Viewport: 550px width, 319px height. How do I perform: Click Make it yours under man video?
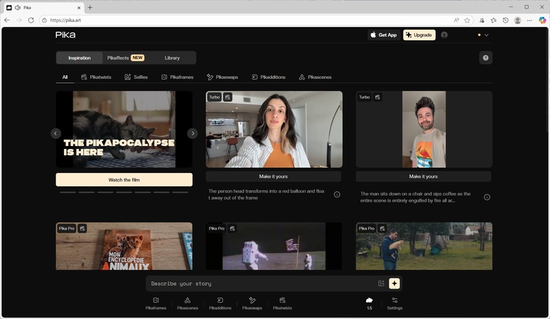424,177
